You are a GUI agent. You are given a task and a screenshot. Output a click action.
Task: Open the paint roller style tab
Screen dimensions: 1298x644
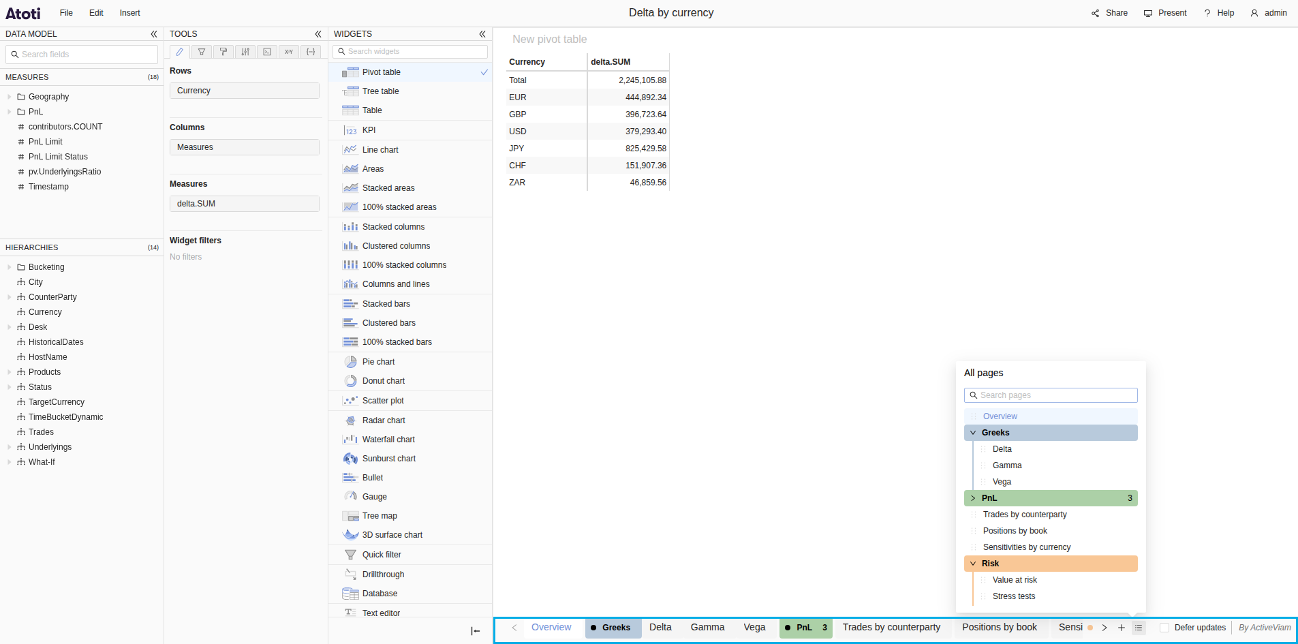(x=223, y=52)
